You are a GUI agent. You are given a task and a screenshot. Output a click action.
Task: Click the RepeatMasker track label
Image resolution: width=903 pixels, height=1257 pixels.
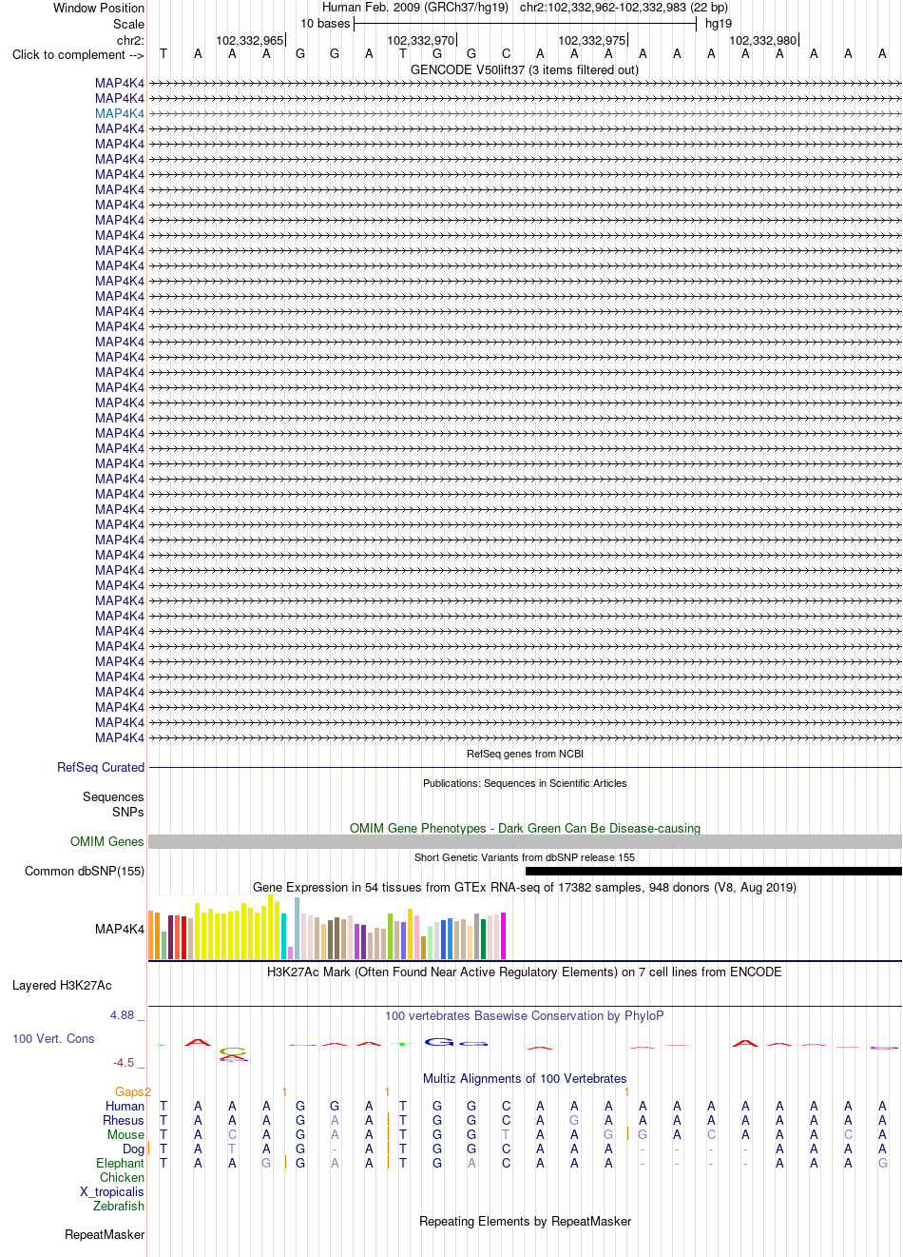click(105, 1234)
